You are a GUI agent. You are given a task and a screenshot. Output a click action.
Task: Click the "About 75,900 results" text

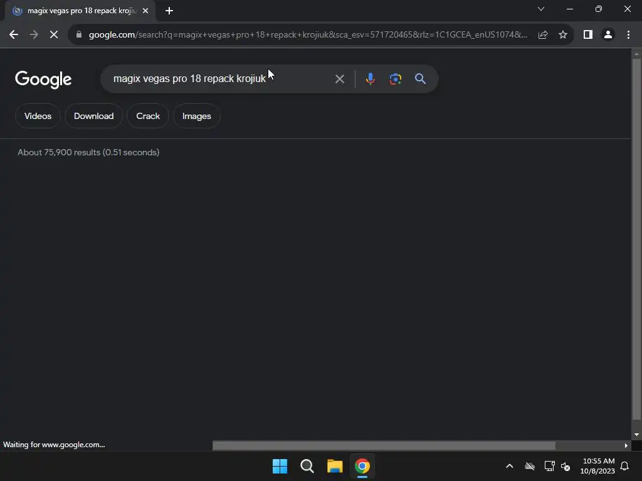click(x=88, y=153)
